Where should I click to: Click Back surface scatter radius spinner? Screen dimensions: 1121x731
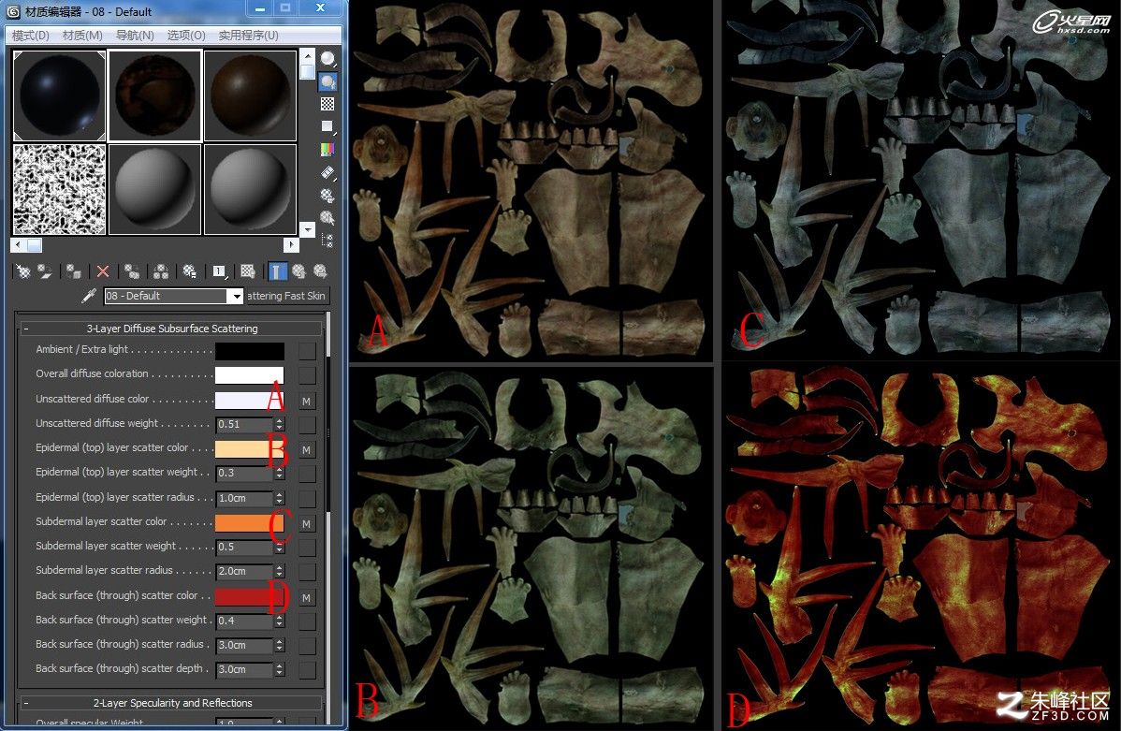[x=280, y=645]
